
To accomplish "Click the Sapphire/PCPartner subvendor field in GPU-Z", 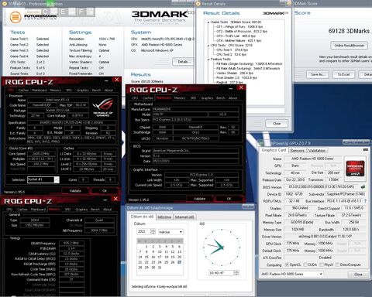I will pos(346,194).
